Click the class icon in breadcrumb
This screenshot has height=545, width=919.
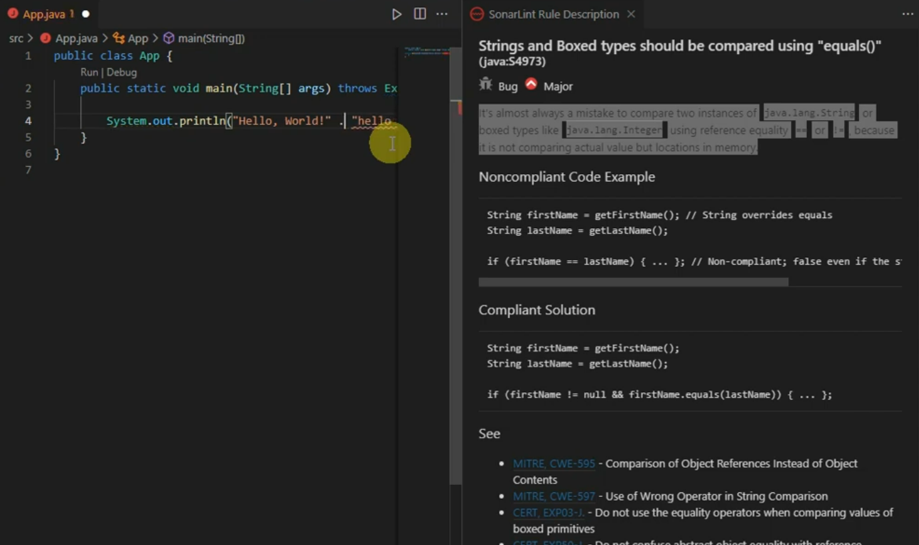[x=119, y=39]
